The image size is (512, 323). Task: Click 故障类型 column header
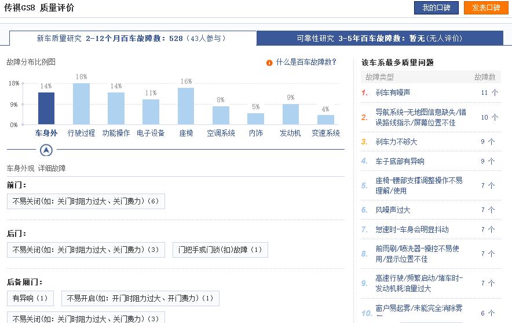pyautogui.click(x=379, y=77)
